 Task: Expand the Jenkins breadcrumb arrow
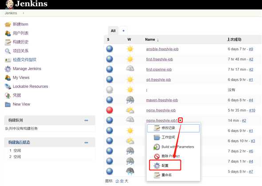23,13
